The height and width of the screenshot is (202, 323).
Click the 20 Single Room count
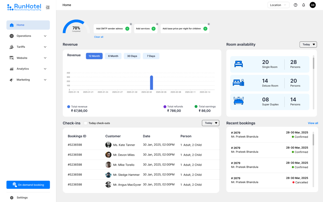(265, 62)
